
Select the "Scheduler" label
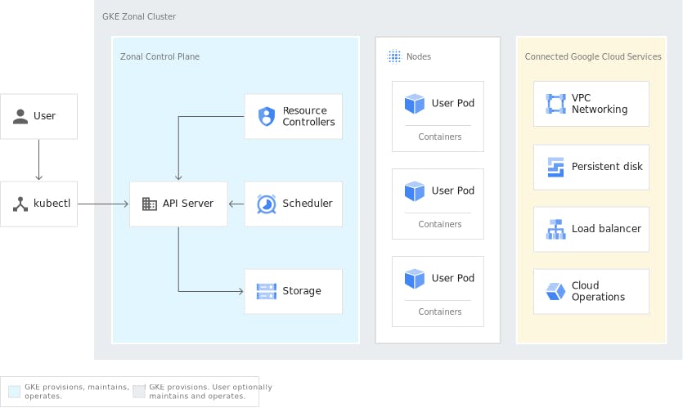tap(308, 204)
